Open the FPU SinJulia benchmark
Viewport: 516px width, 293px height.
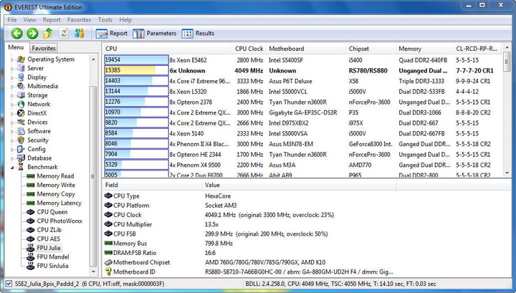tap(52, 266)
